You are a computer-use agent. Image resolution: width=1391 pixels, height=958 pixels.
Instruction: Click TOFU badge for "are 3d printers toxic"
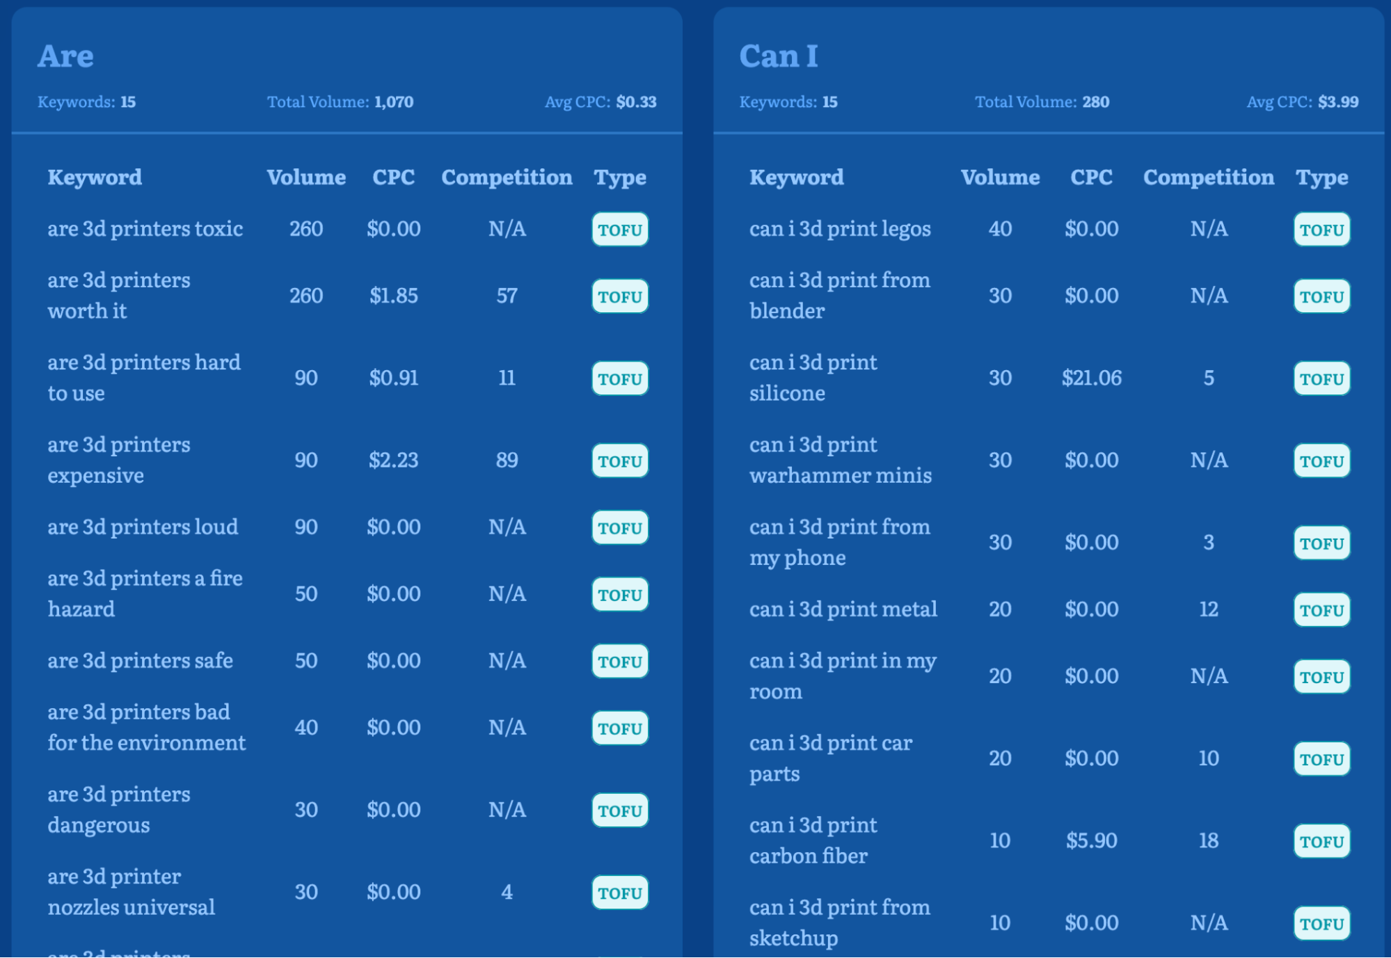tap(620, 229)
